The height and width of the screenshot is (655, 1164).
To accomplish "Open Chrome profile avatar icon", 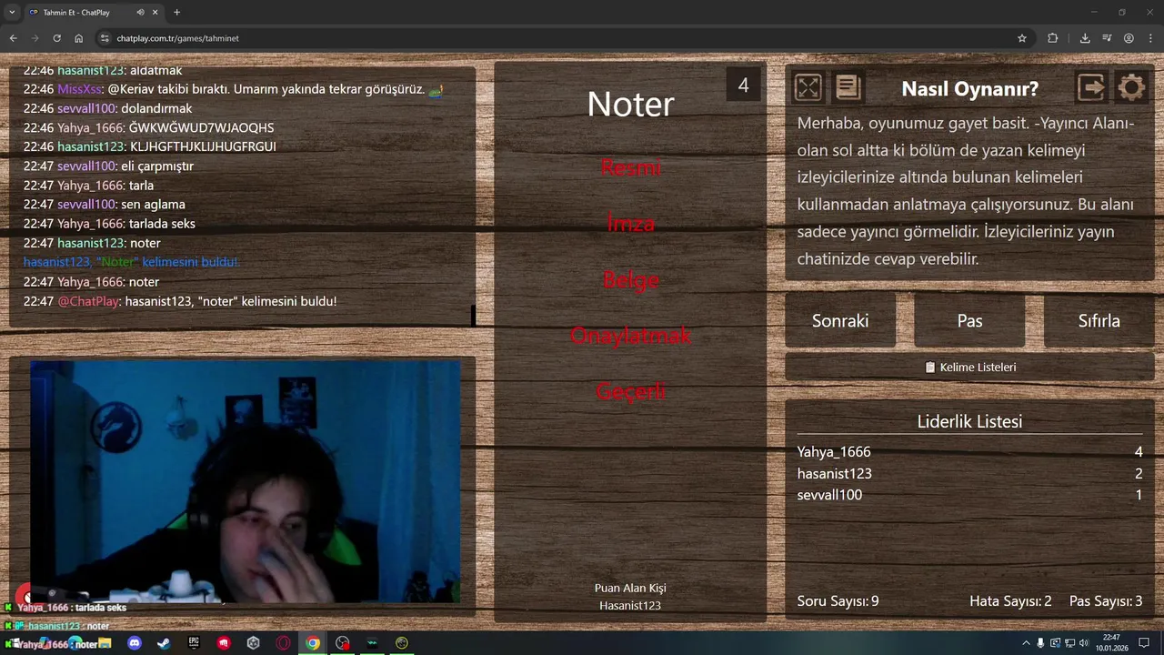I will (1129, 38).
